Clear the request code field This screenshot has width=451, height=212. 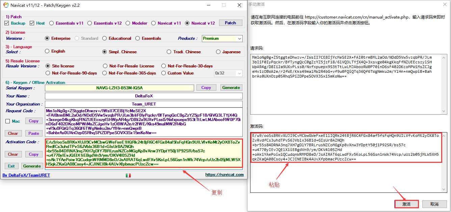13,133
